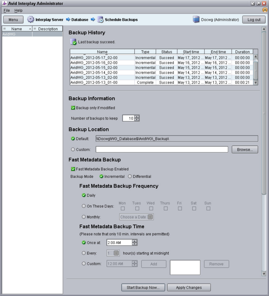Select Incremental backup mode
The height and width of the screenshot is (296, 269).
pos(101,176)
